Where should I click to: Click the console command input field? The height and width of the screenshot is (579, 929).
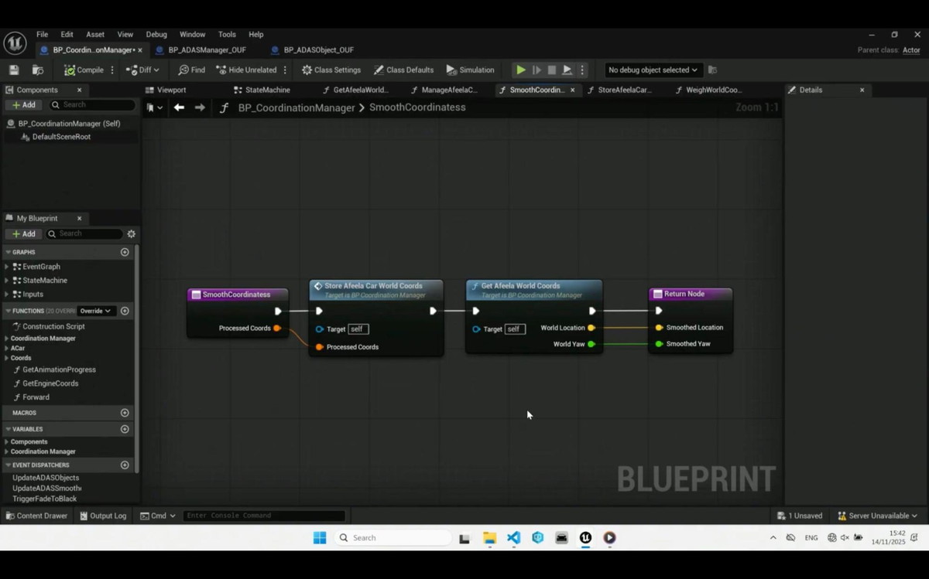click(263, 516)
